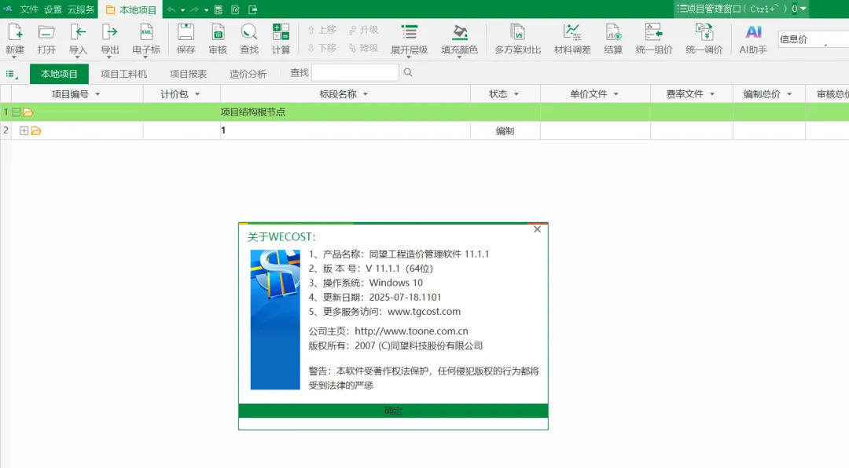Click the blue WECOST logo image
Viewport: 849px width, 468px height.
tap(275, 320)
